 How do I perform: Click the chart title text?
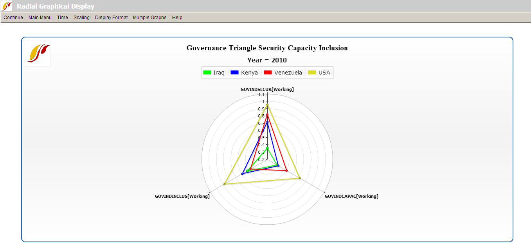tap(267, 48)
